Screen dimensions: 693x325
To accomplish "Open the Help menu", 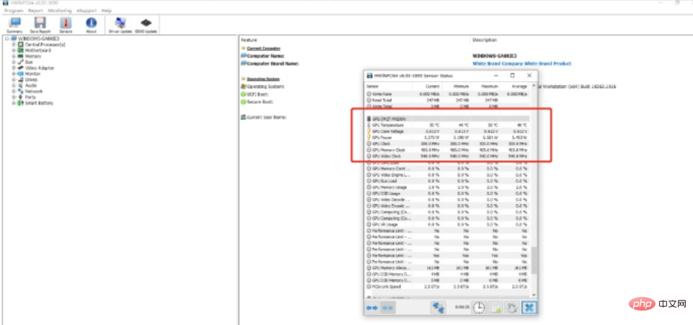I will pyautogui.click(x=106, y=10).
